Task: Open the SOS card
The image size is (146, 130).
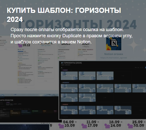Action: click(x=105, y=110)
